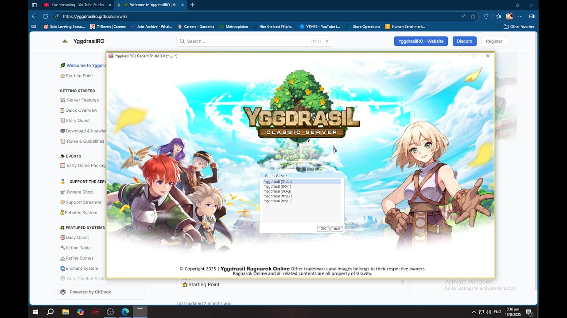The width and height of the screenshot is (567, 318).
Task: Toggle browser sidebar icon at far right
Action: (x=532, y=16)
